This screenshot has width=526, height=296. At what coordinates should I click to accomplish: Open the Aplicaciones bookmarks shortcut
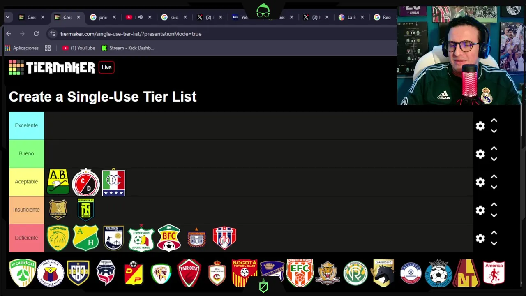click(21, 48)
